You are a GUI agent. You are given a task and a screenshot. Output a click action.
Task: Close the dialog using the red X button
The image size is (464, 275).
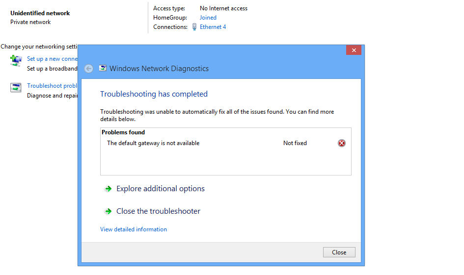[354, 50]
